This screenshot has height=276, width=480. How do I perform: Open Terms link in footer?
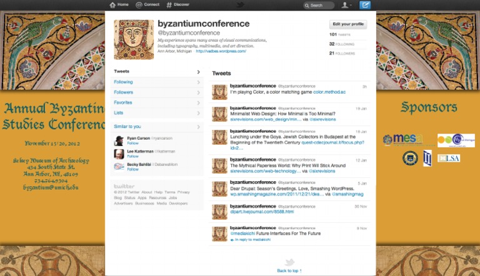click(x=170, y=192)
